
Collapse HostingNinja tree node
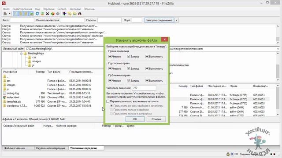(22, 54)
